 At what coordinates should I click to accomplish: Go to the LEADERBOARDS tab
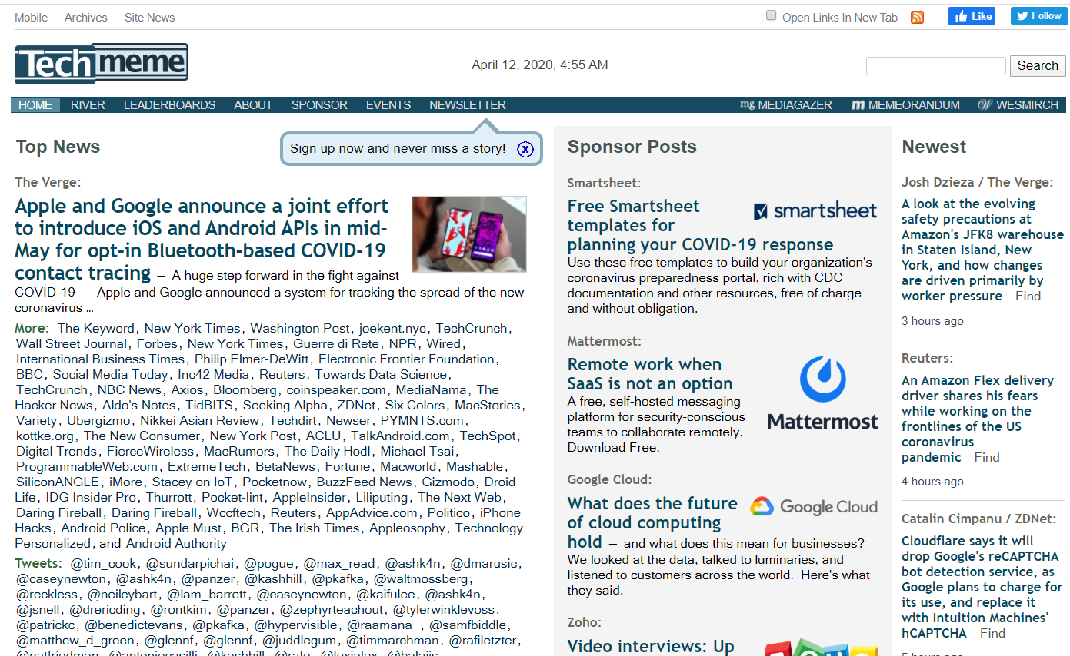[x=169, y=104]
